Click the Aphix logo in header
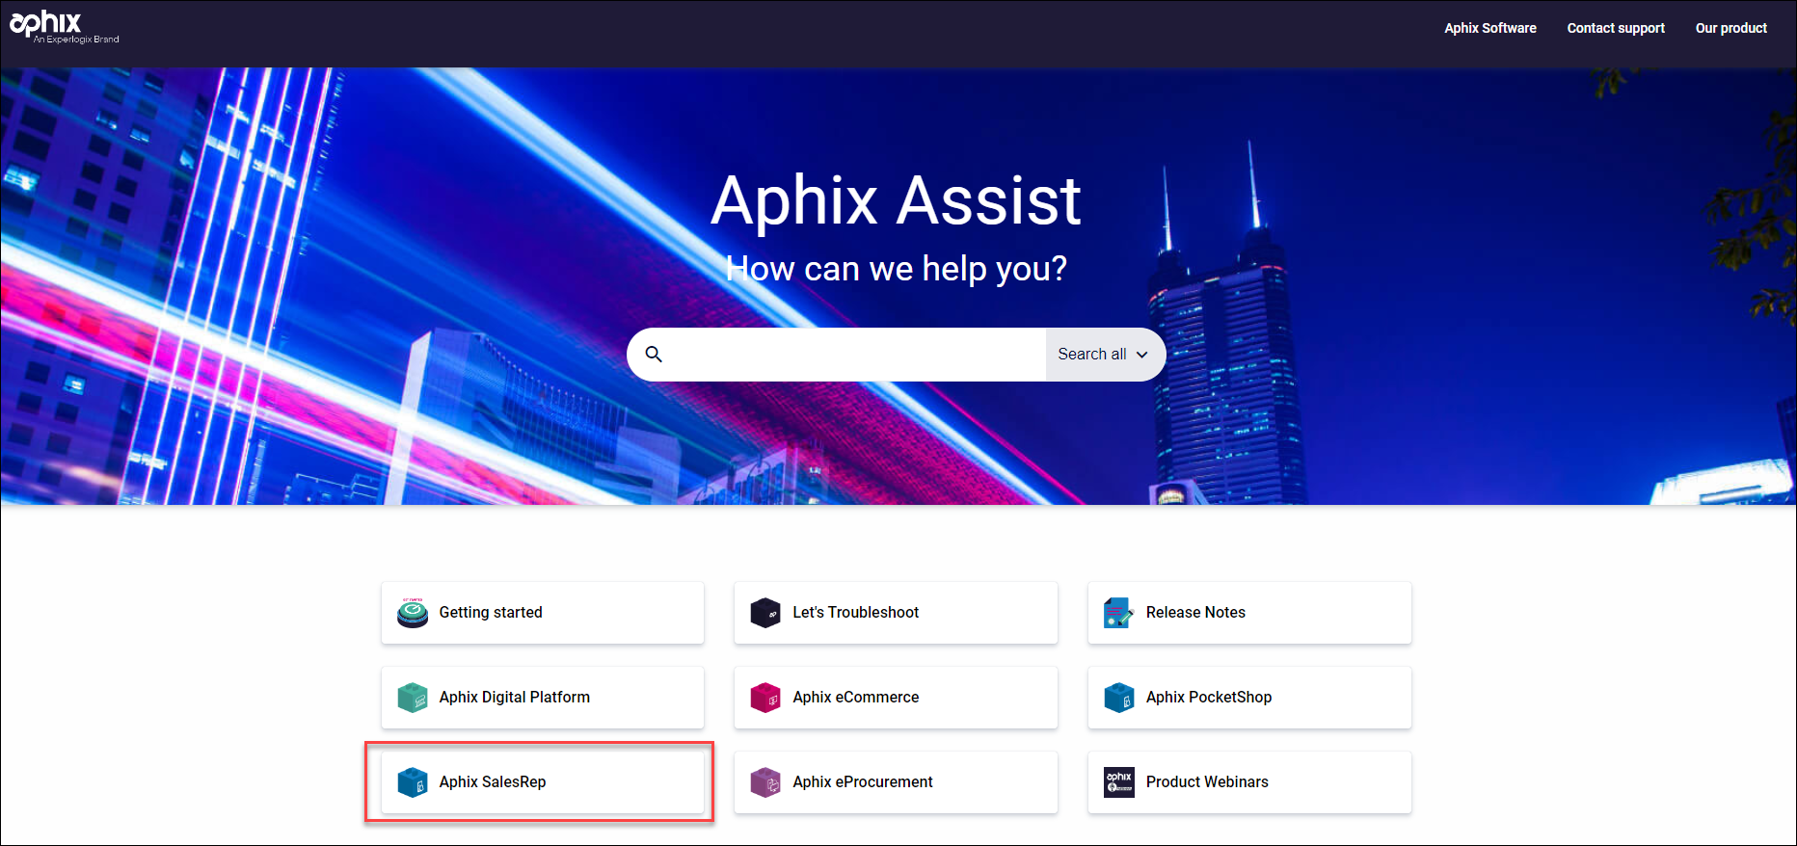This screenshot has width=1797, height=846. (x=46, y=24)
